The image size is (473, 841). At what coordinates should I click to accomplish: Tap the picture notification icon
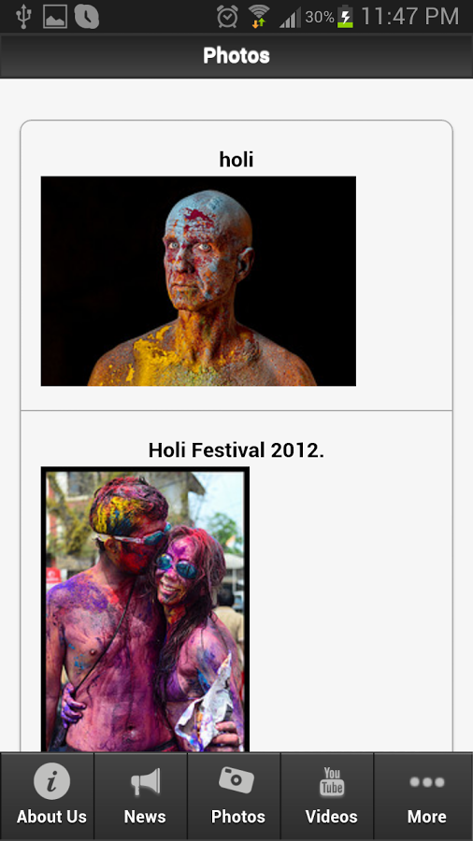click(x=54, y=17)
